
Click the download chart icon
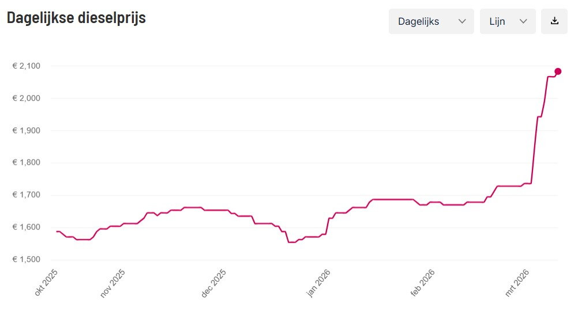click(554, 21)
